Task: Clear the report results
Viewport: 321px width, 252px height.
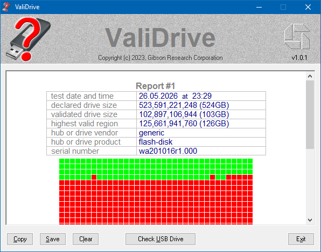Action: coord(86,239)
